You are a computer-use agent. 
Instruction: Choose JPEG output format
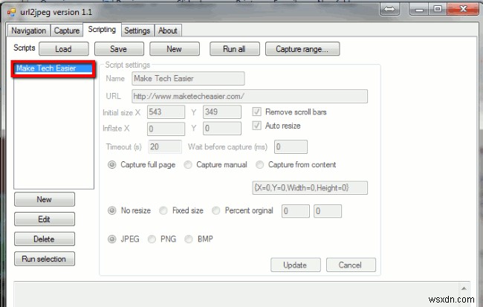111,239
